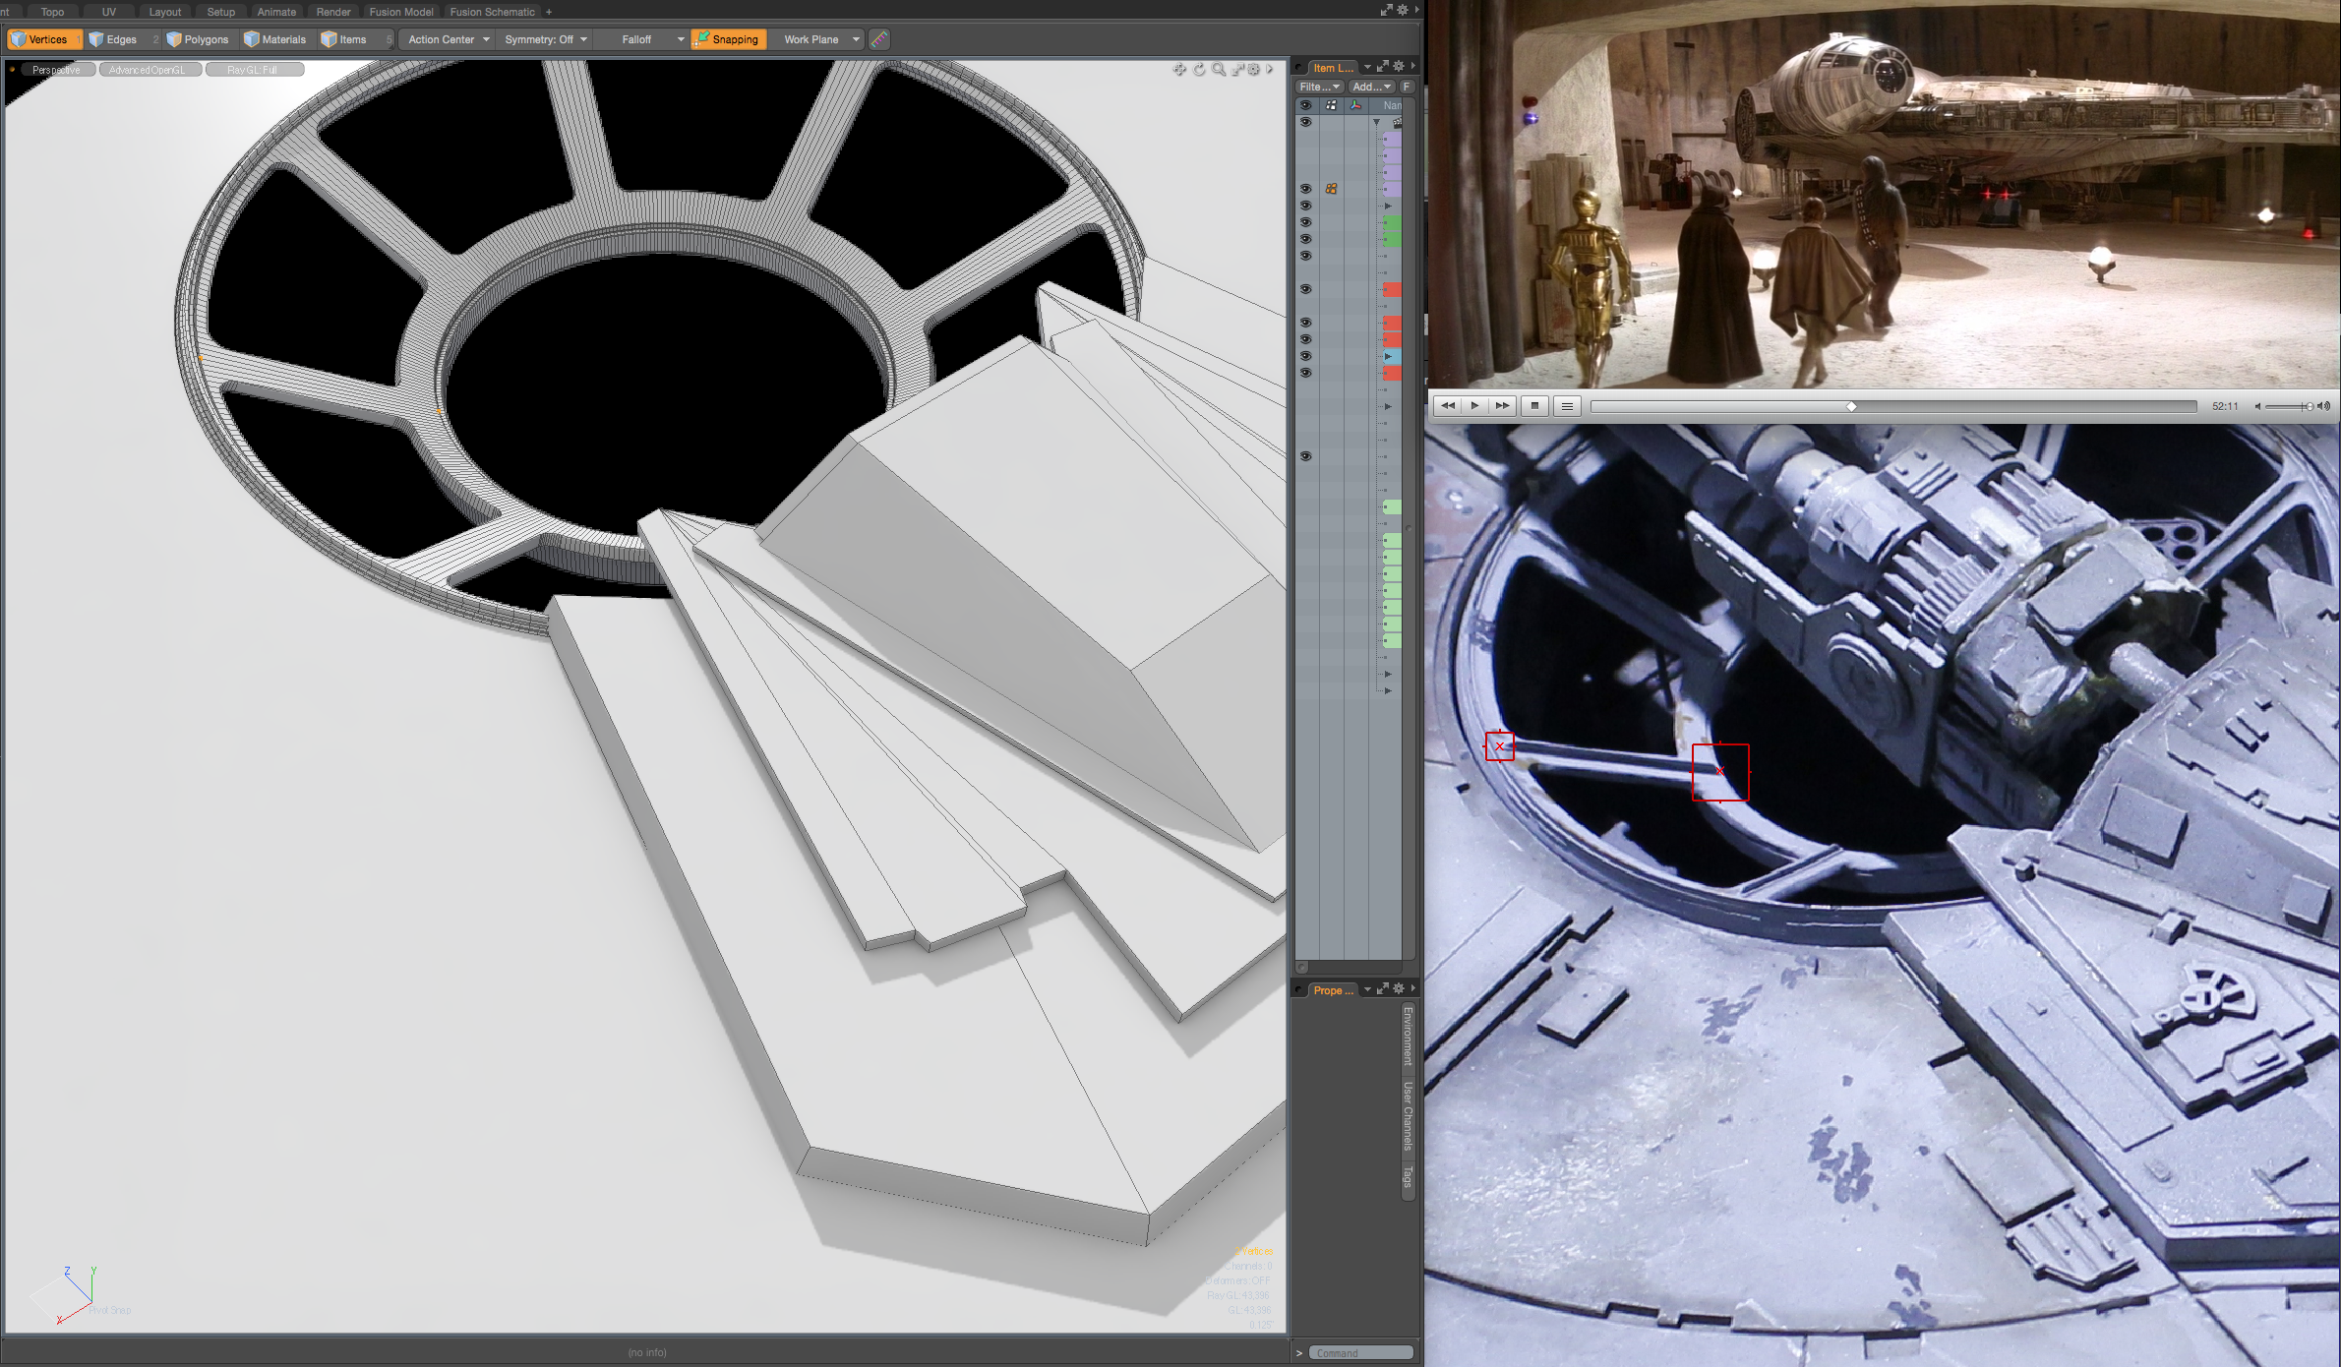Click the low volume speaker icon
The image size is (2341, 1367).
coord(2258,406)
